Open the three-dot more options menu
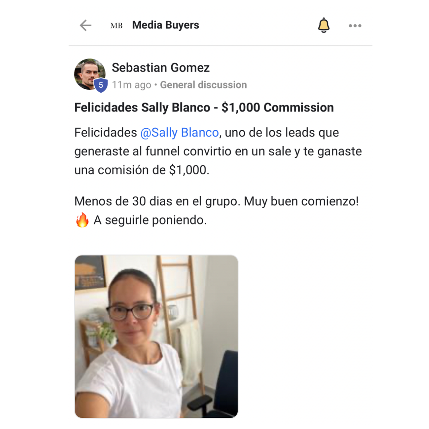The height and width of the screenshot is (429, 429). click(355, 26)
